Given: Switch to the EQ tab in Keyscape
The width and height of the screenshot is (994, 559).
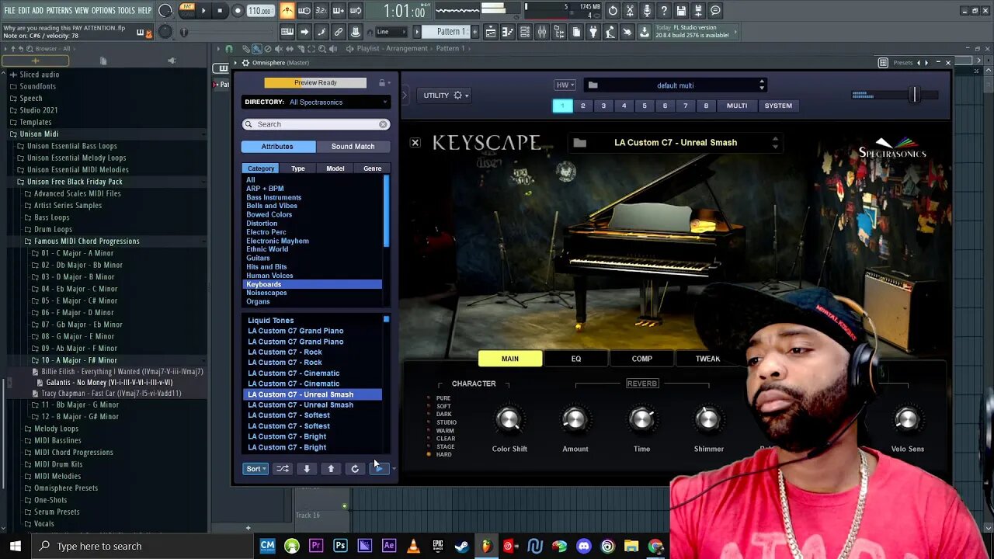Looking at the screenshot, I should pos(576,359).
